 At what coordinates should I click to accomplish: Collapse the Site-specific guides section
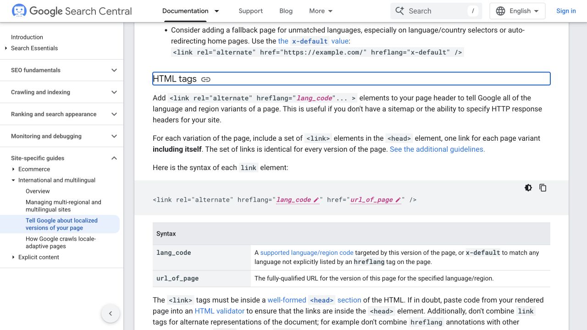click(114, 158)
